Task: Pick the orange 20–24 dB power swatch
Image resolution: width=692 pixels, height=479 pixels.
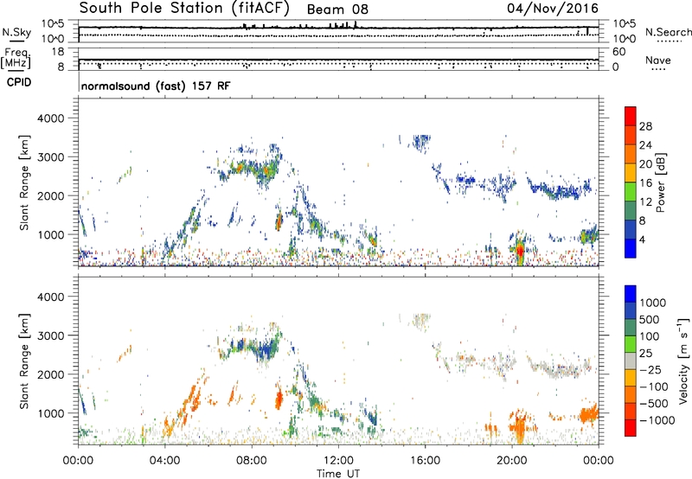Action: click(631, 155)
